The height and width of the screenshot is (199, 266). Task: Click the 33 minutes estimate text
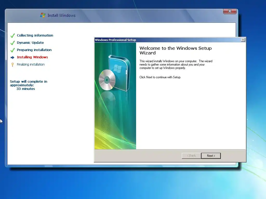pyautogui.click(x=26, y=89)
